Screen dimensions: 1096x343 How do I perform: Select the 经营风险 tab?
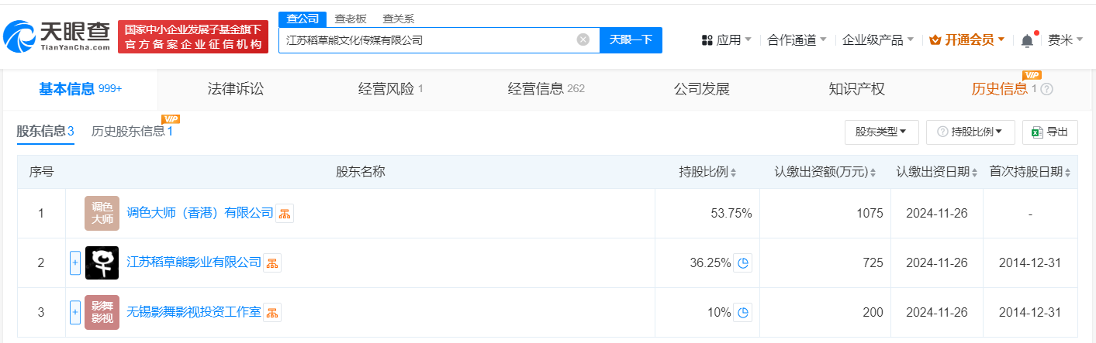point(391,89)
